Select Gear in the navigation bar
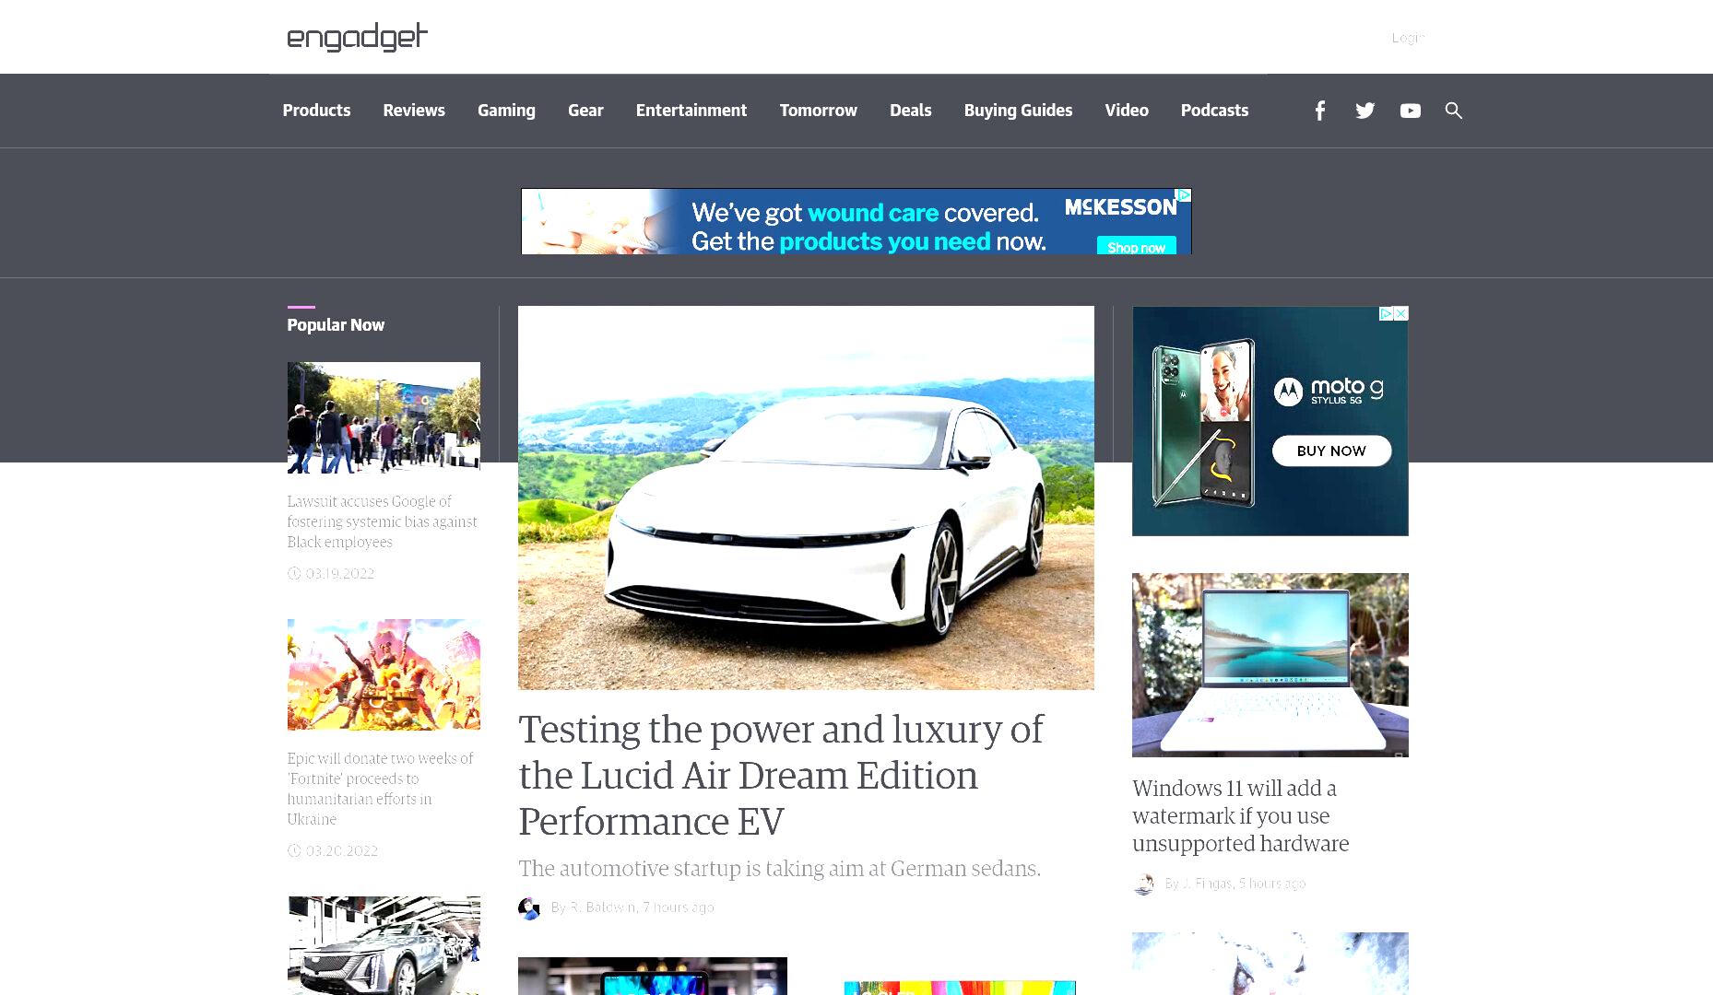This screenshot has width=1713, height=995. [585, 111]
